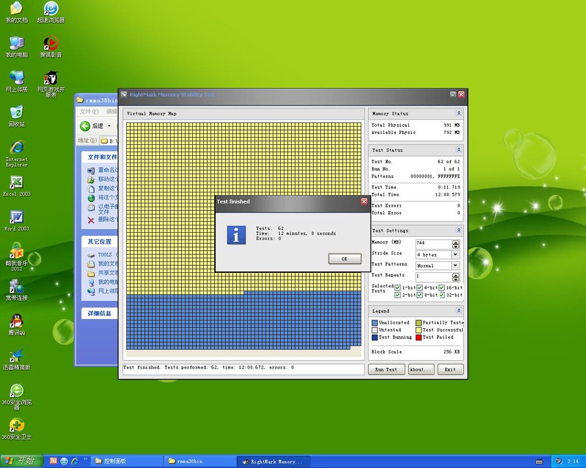Open the Word 2003 desktop shortcut
Image resolution: width=586 pixels, height=468 pixels.
pos(16,218)
